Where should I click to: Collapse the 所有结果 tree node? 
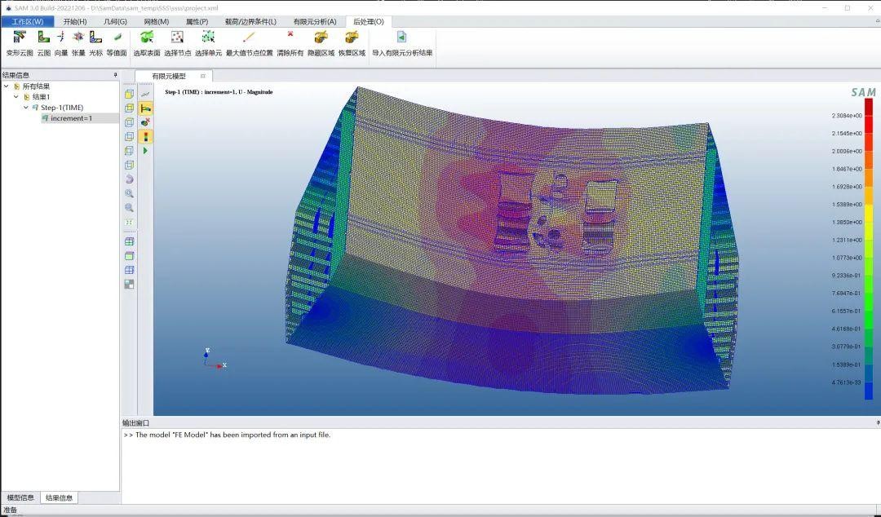pyautogui.click(x=7, y=86)
